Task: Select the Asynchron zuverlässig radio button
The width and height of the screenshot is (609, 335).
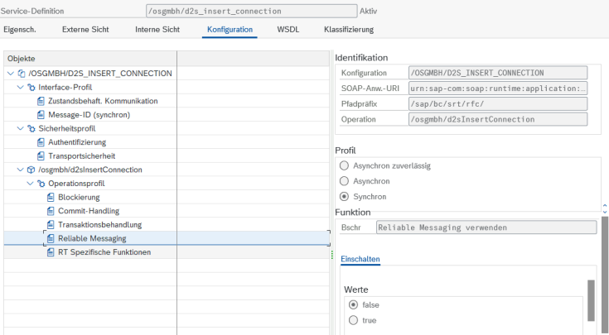Action: click(344, 165)
